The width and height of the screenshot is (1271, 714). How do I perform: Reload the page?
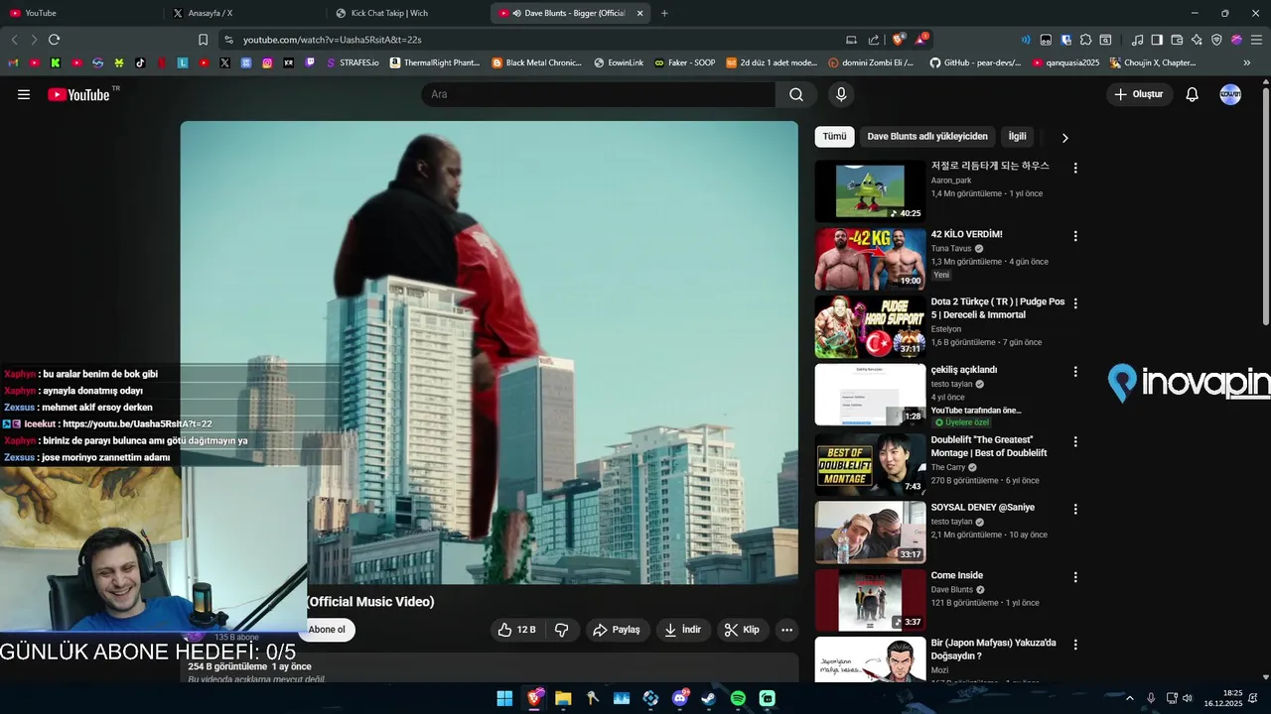pyautogui.click(x=54, y=40)
